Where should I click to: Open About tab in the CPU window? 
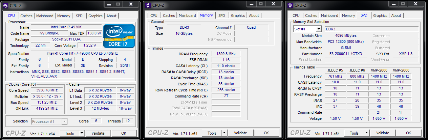point(111,16)
